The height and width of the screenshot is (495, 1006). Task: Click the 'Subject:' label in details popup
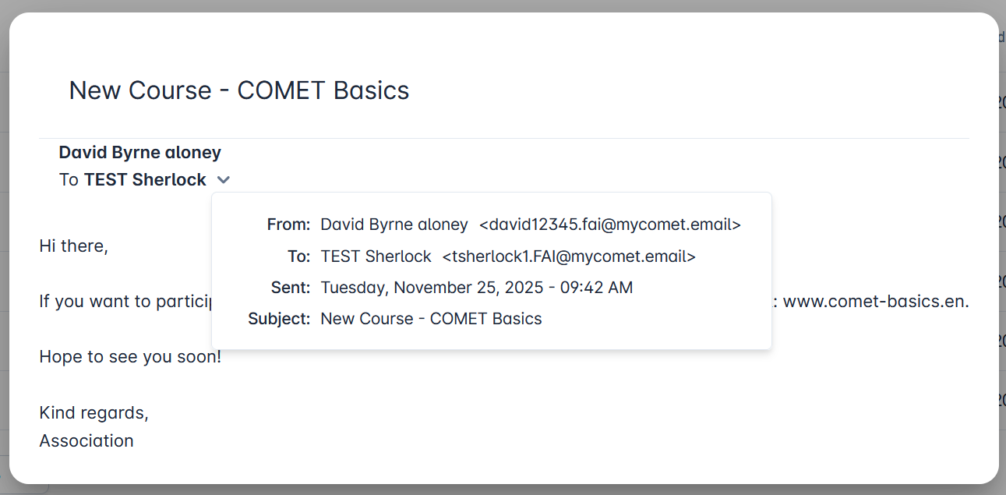[x=279, y=319]
